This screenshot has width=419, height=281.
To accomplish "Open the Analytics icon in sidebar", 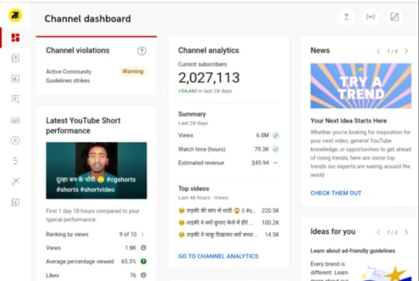I will pos(15,79).
